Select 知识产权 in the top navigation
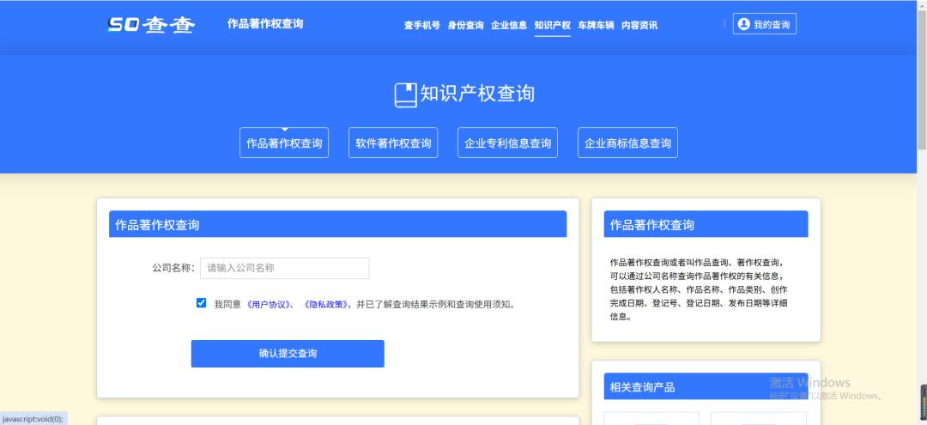The width and height of the screenshot is (927, 425). (x=552, y=26)
